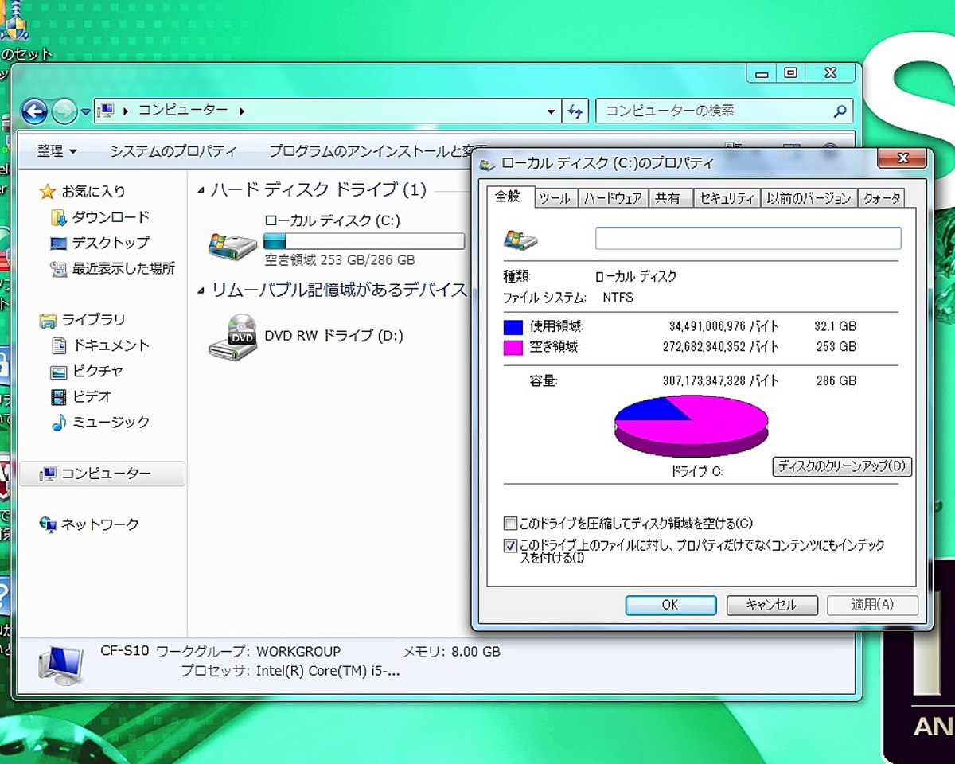Select お気に入り star icon in navigation pane

coord(48,192)
